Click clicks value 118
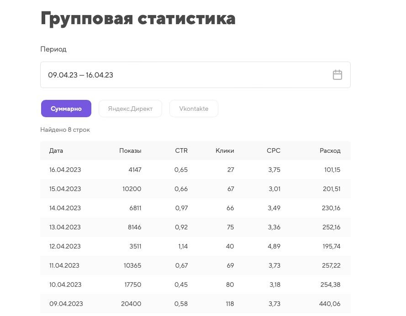The image size is (406, 316). pyautogui.click(x=230, y=304)
